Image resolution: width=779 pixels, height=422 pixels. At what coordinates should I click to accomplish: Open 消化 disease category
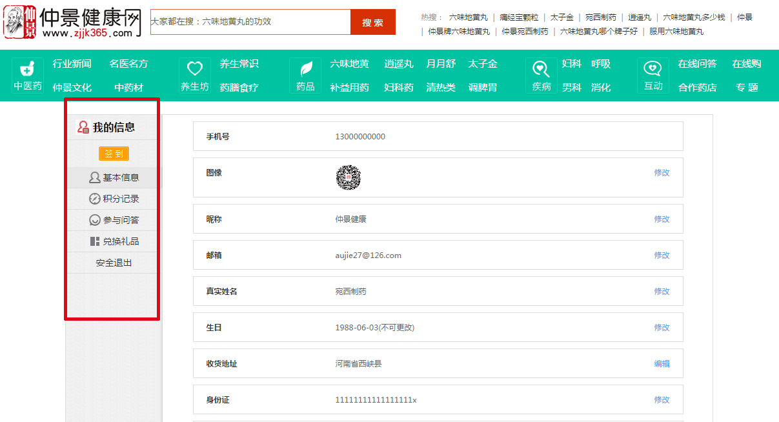601,87
